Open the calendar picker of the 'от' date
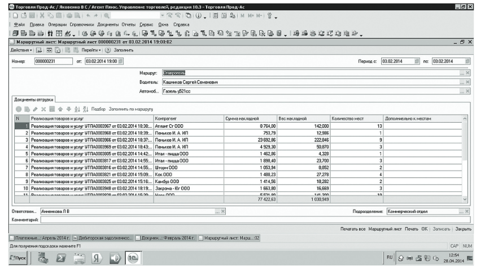 click(x=121, y=61)
